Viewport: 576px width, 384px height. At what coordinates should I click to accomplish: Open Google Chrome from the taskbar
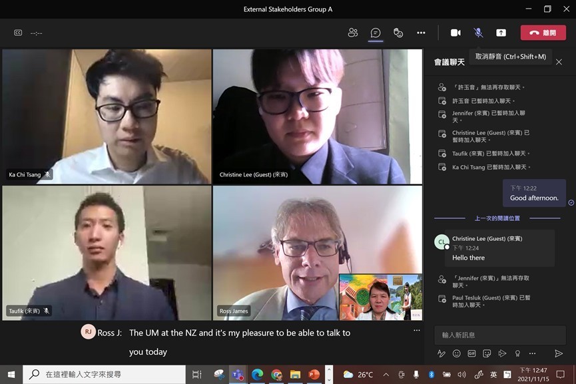[x=276, y=375]
